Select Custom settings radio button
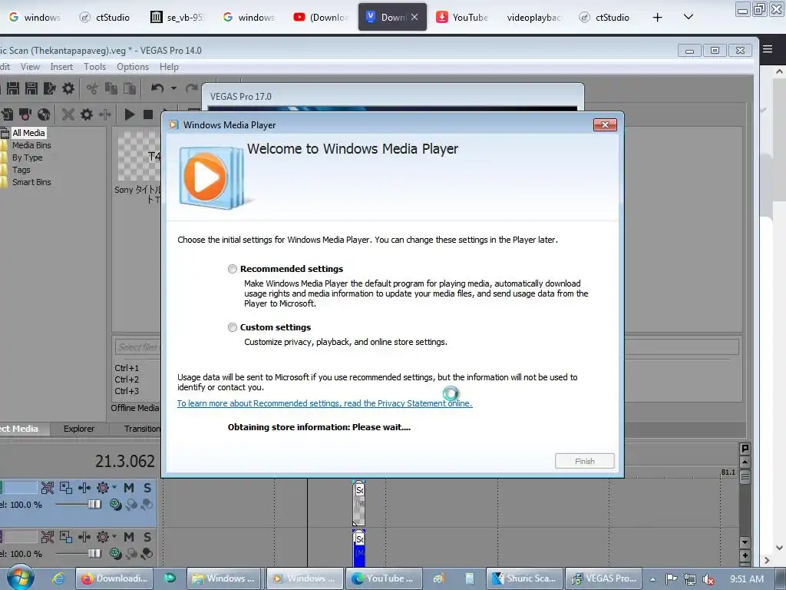The width and height of the screenshot is (786, 590). coord(232,327)
